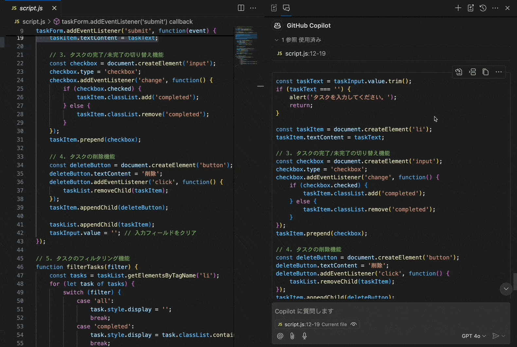Image resolution: width=517 pixels, height=347 pixels.
Task: Click sticky scroll line 9 taskForm.addEventListener
Action: (126, 31)
